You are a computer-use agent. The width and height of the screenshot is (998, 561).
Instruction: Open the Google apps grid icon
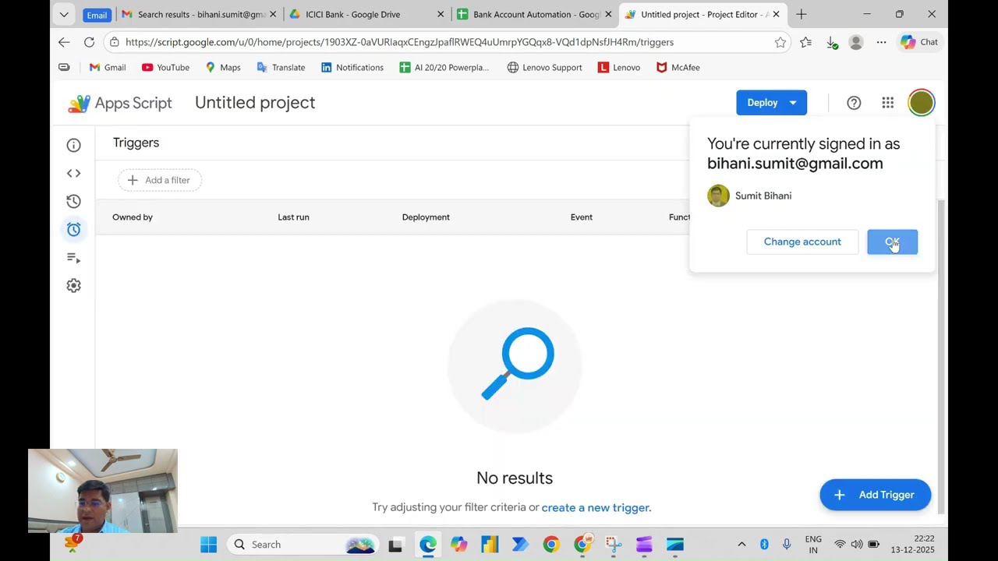[x=887, y=103]
